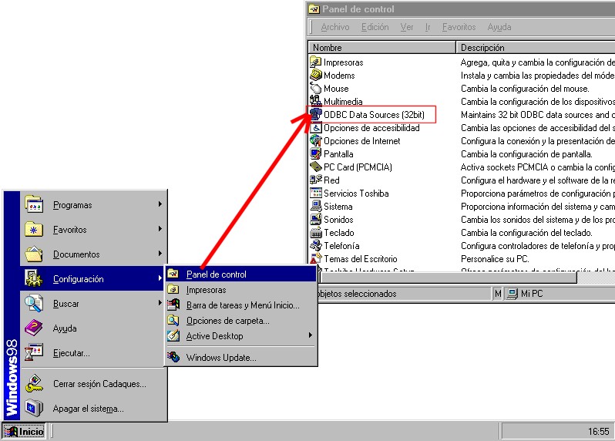The image size is (615, 441).
Task: Click 'Personalice su PC.' description text
Action: coord(495,259)
